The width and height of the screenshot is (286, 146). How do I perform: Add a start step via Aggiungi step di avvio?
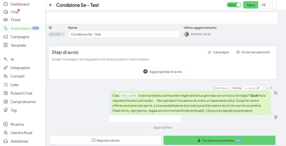163,72
